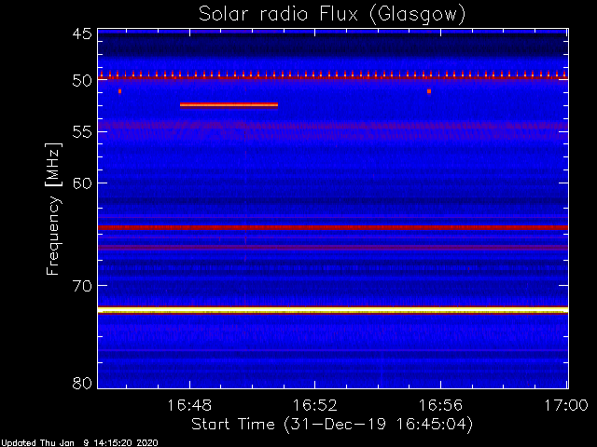Screen dimensions: 597x447
Task: Click the bright yellow-white band near 72 MHz
Action: (333, 310)
